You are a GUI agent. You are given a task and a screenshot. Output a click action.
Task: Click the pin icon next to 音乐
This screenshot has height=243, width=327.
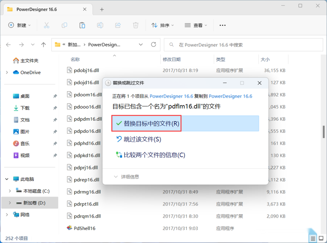click(55, 144)
